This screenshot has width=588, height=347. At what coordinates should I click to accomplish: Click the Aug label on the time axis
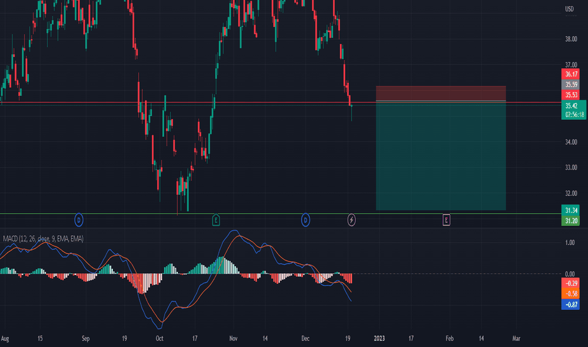coord(5,338)
